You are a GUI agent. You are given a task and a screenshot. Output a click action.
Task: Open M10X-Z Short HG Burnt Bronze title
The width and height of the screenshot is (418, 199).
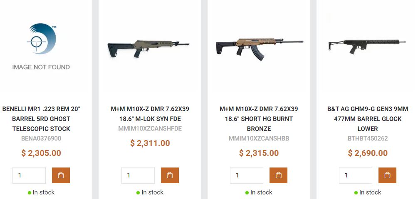pos(259,119)
